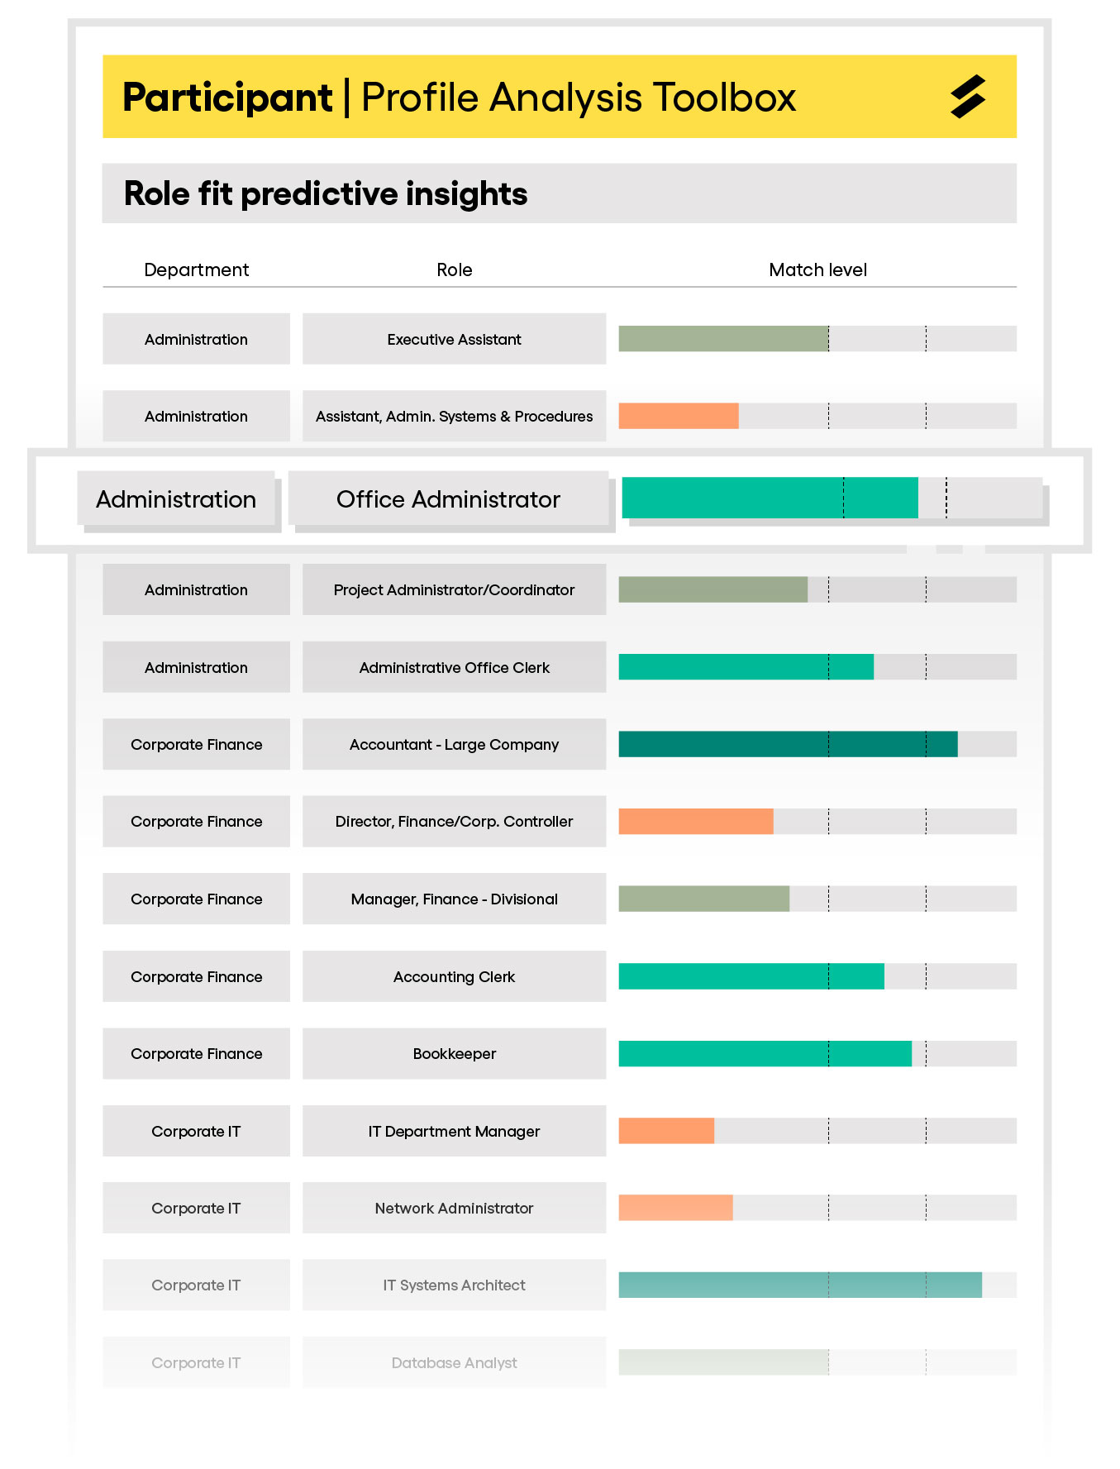The image size is (1120, 1469).
Task: Open the Director, Finance/Corp. Controller role
Action: point(454,821)
